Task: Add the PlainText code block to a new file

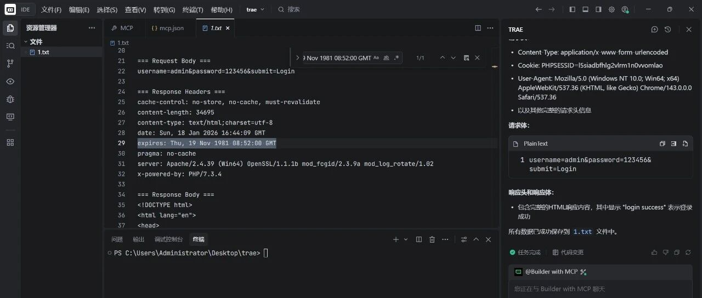Action: (685, 144)
